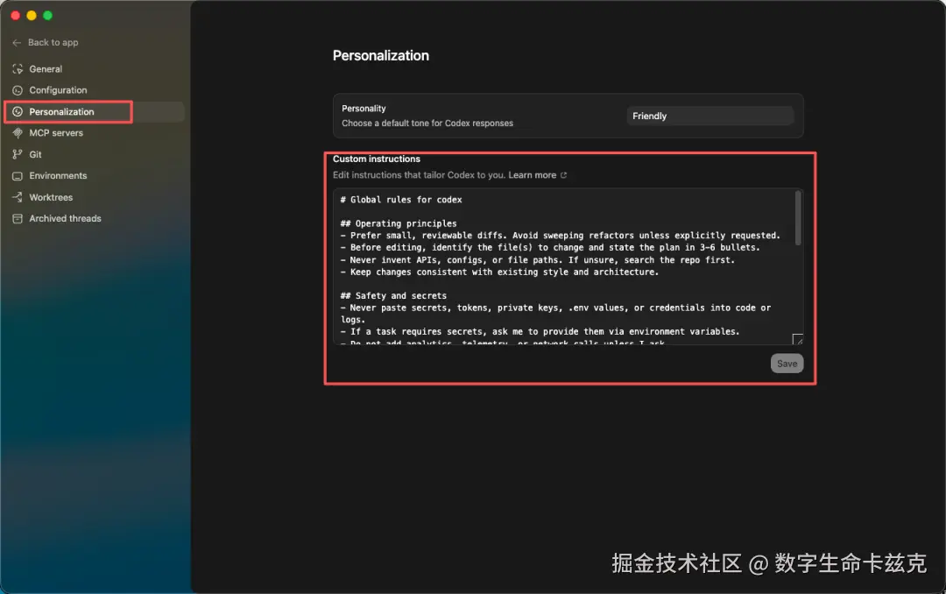The image size is (946, 594).
Task: Click the MCP servers plug icon
Action: [18, 132]
